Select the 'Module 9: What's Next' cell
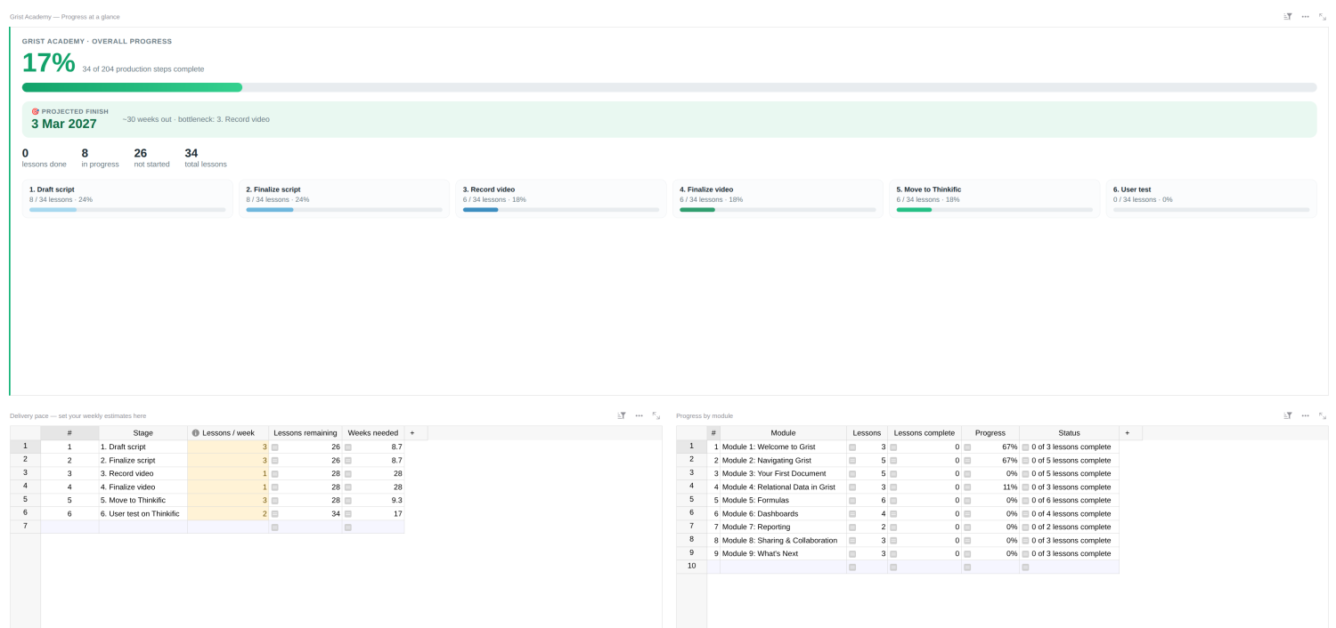Viewport: 1336px width, 628px height. point(784,554)
